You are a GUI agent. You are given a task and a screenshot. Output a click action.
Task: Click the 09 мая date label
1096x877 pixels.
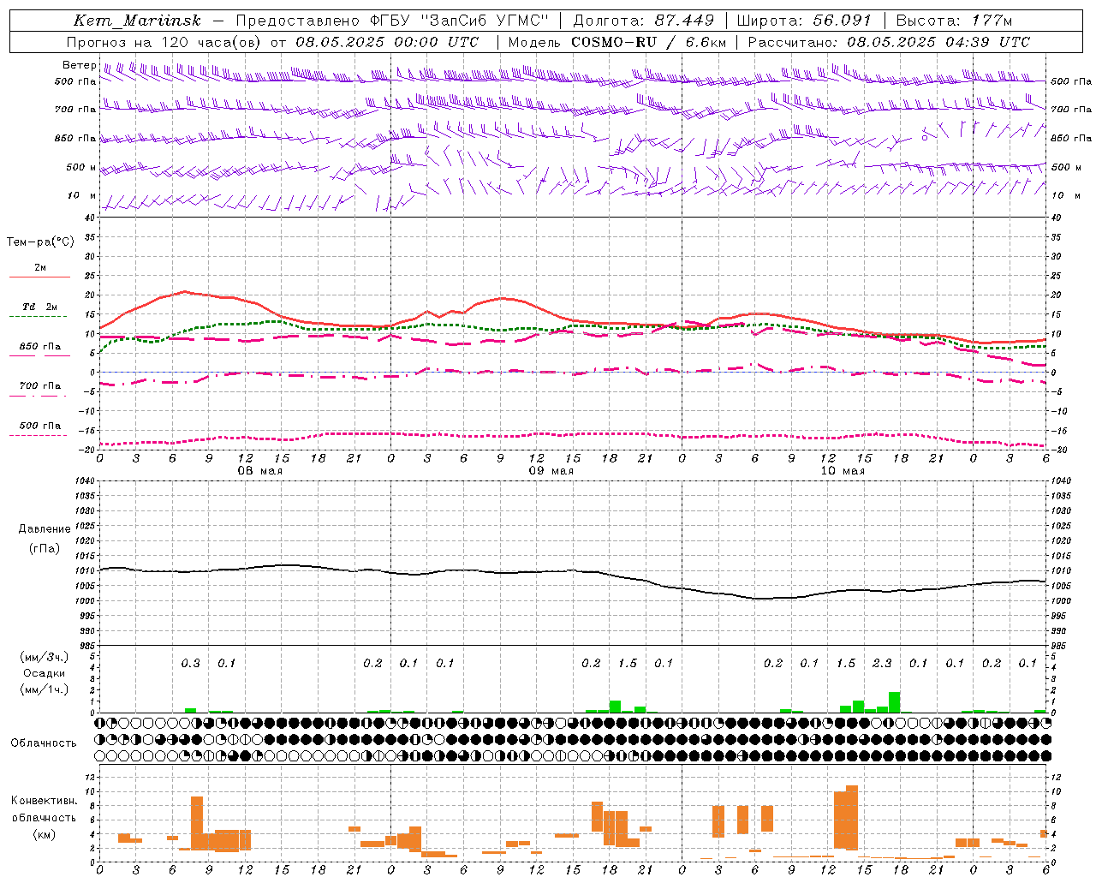[x=551, y=471]
